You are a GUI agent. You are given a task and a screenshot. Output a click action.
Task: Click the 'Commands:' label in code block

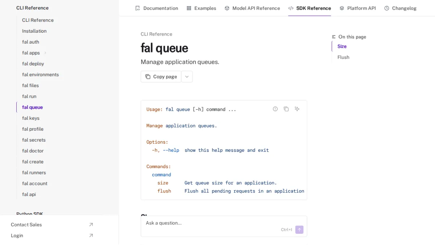[158, 166]
